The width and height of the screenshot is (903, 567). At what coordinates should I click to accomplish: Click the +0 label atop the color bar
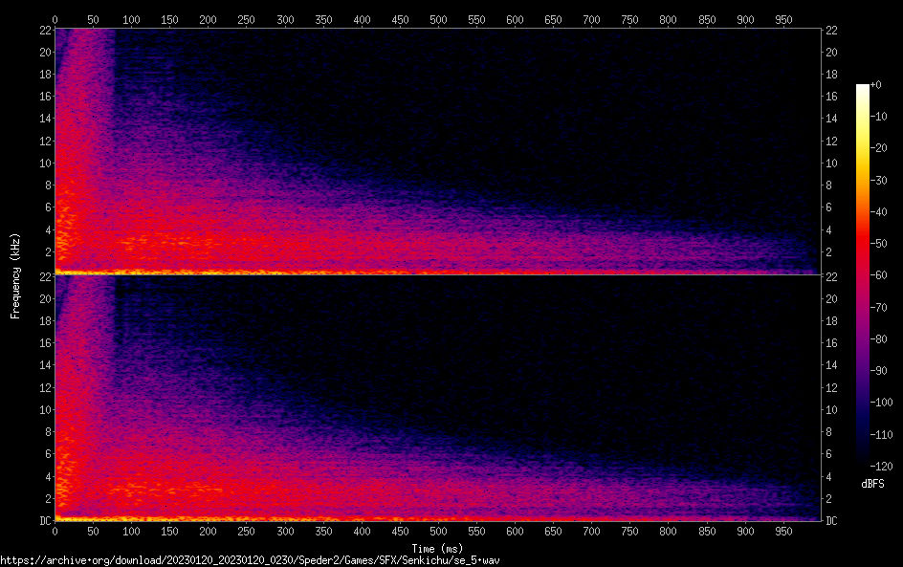pos(876,85)
